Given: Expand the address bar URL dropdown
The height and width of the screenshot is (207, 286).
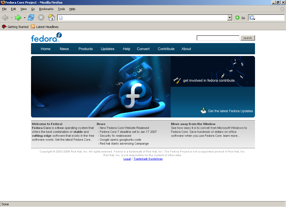Looking at the screenshot, I should [230, 18].
